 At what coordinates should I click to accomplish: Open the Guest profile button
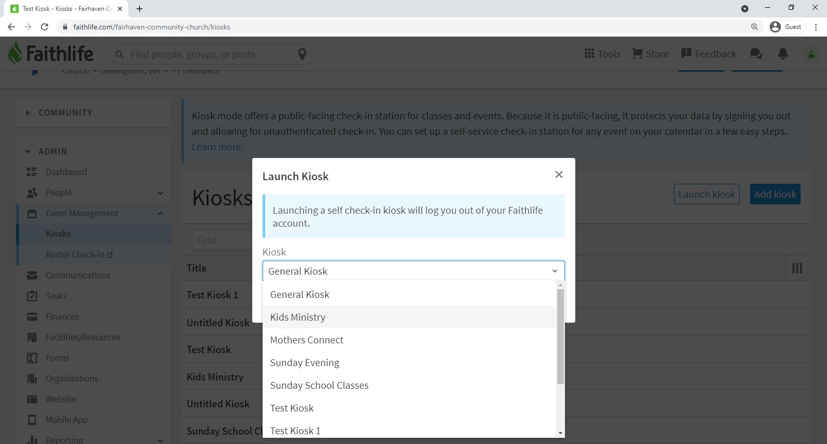point(787,27)
